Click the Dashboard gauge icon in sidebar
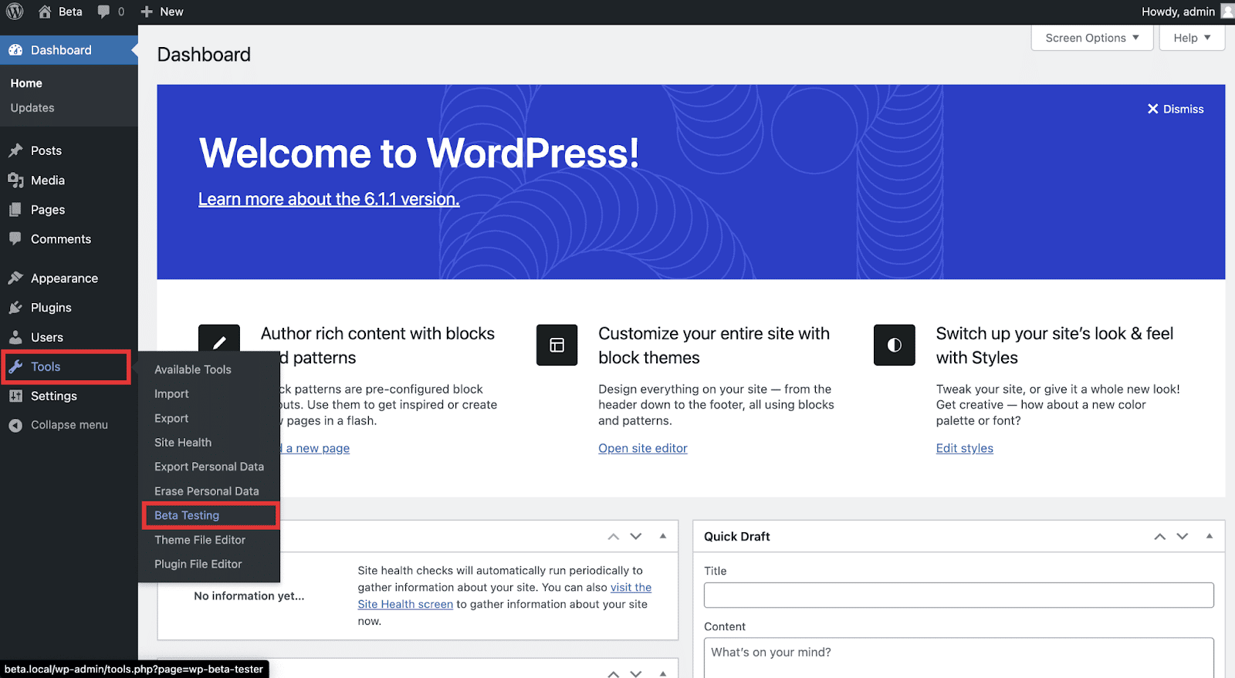 point(15,50)
